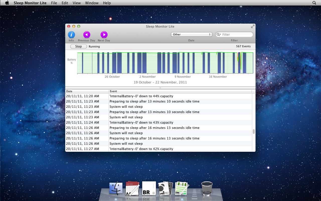Click the 9 November chart label
This screenshot has height=201, width=321.
[183, 77]
